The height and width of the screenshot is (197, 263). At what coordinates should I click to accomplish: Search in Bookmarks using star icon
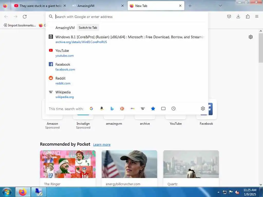click(x=153, y=109)
